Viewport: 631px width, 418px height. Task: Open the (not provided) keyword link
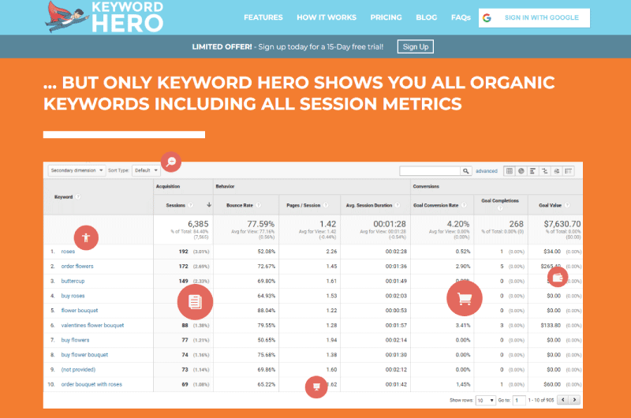(78, 370)
